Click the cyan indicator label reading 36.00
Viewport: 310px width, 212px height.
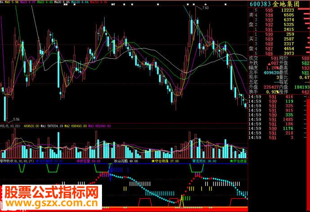click(204, 161)
